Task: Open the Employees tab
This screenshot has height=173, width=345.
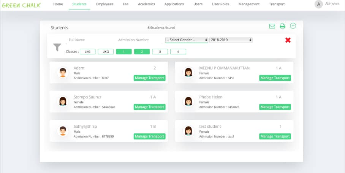Action: (x=104, y=4)
